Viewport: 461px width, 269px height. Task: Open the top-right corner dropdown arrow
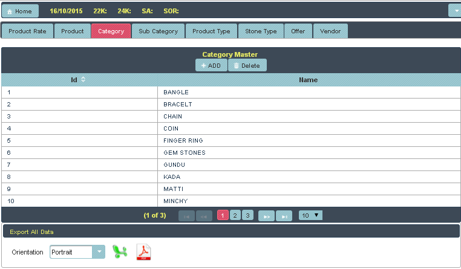pyautogui.click(x=454, y=11)
